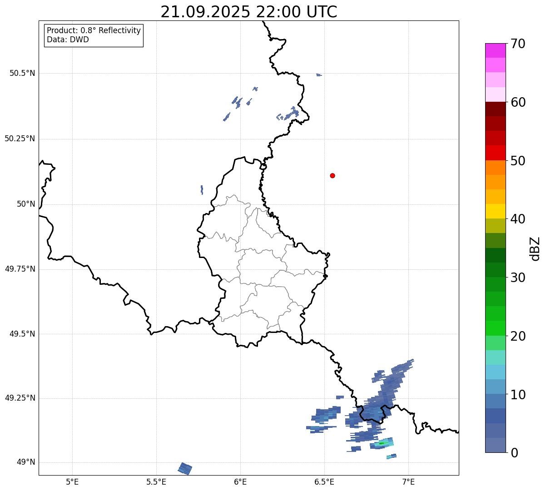Click the colorbar 30 tick label
This screenshot has height=491, width=546.
pos(518,278)
